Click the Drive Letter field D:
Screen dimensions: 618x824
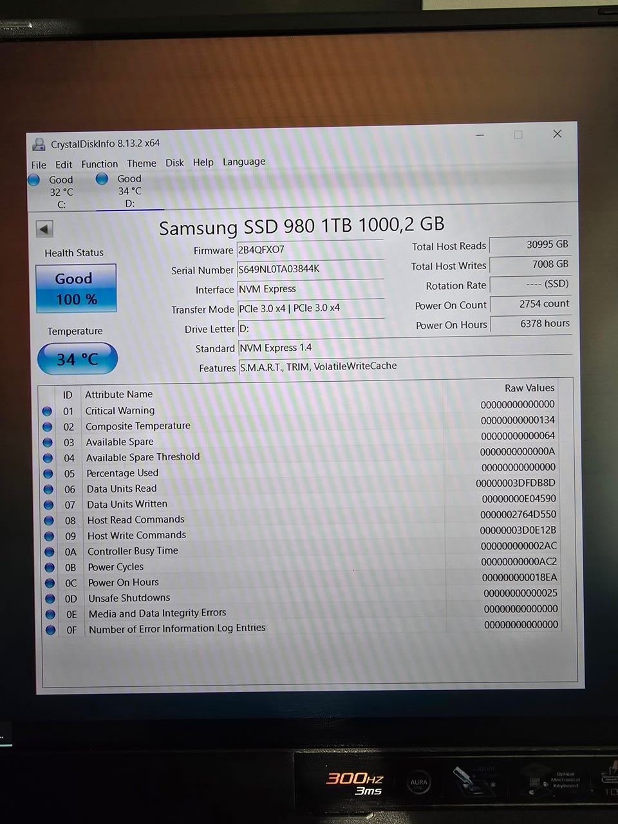point(311,328)
